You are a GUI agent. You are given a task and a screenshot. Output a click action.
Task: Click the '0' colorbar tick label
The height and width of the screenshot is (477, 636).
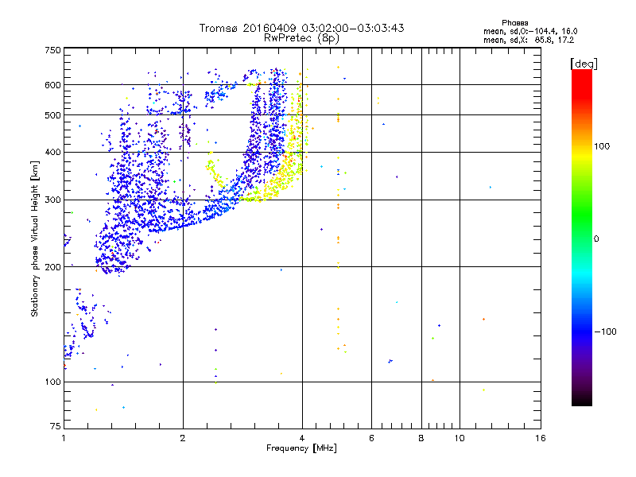point(595,239)
